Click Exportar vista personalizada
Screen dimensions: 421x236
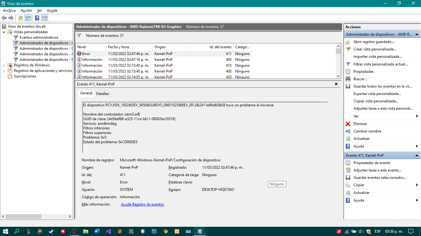[377, 94]
